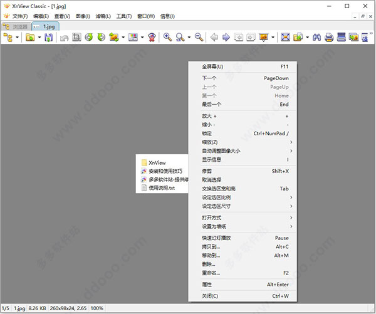Viewport: 376px width, 314px height.
Task: Choose 全屏幕(U) in context menu
Action: tap(243, 66)
